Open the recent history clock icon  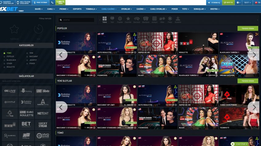[38, 29]
